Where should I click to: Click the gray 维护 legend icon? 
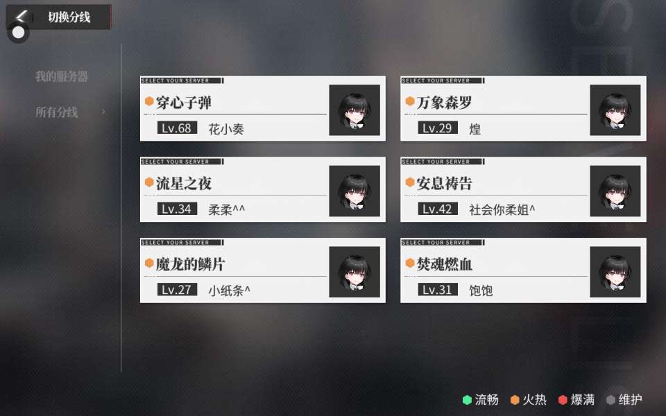click(610, 400)
